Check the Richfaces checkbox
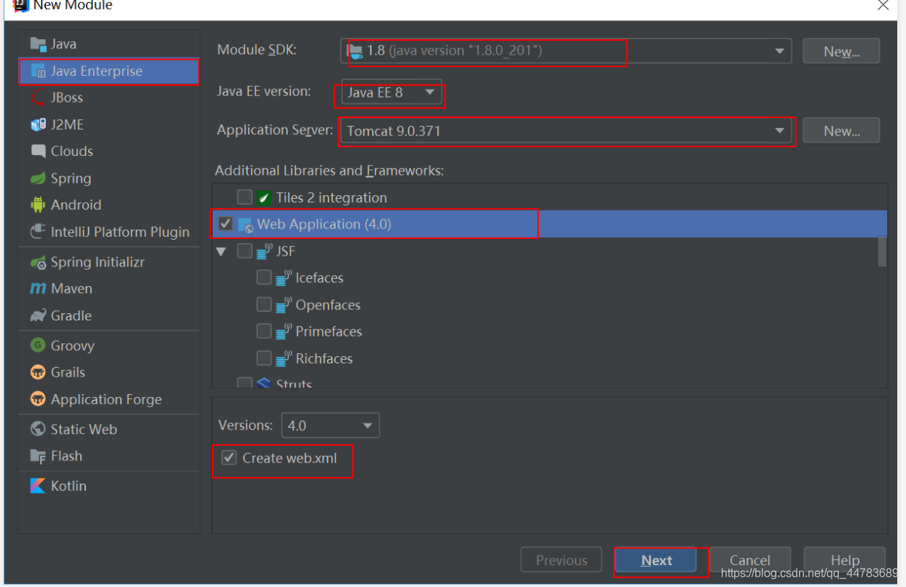Image resolution: width=906 pixels, height=587 pixels. (264, 358)
